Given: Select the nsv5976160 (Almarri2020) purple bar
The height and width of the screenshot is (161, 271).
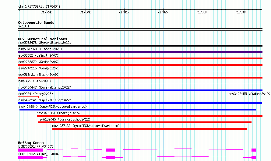Looking at the screenshot, I should (x=140, y=52).
